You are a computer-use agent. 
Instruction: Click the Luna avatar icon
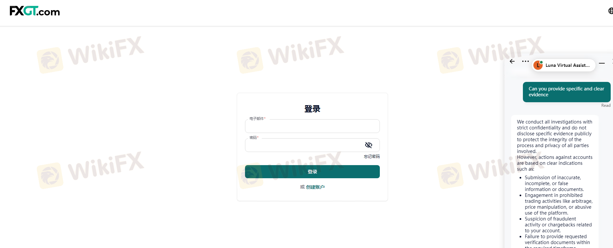(x=538, y=65)
